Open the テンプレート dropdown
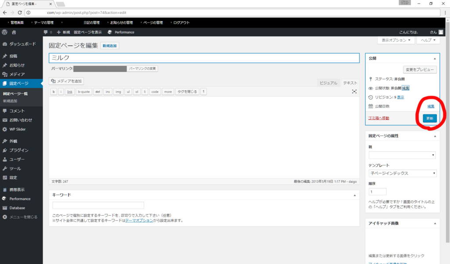The image size is (450, 264). coord(403,173)
